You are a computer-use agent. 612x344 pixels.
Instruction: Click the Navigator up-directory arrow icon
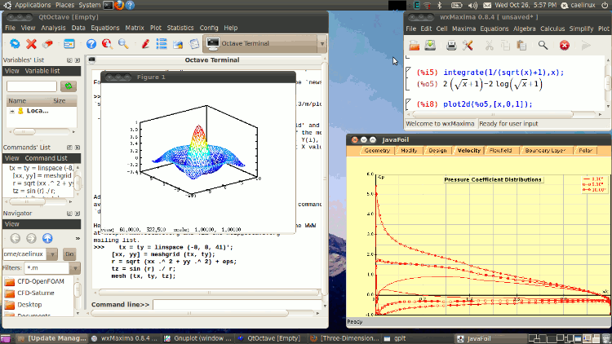[x=47, y=239]
